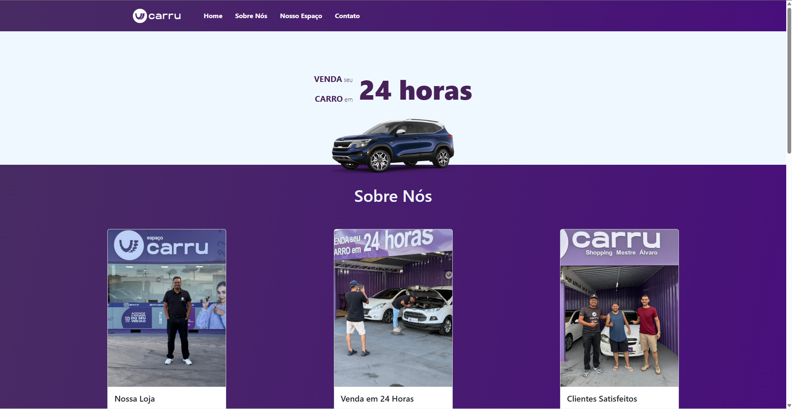This screenshot has width=792, height=409.
Task: Select Contato in the navigation bar
Action: 347,16
